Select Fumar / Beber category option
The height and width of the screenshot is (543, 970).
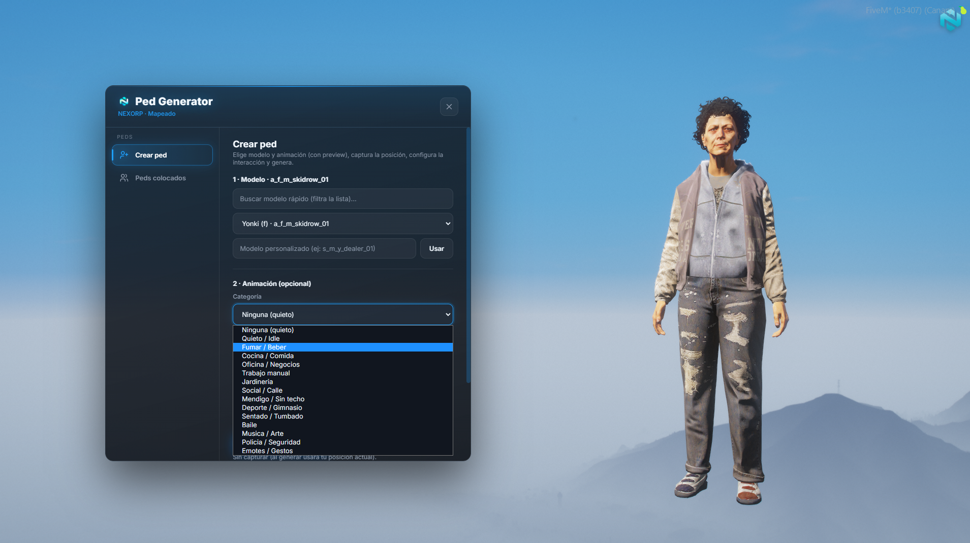coord(342,347)
